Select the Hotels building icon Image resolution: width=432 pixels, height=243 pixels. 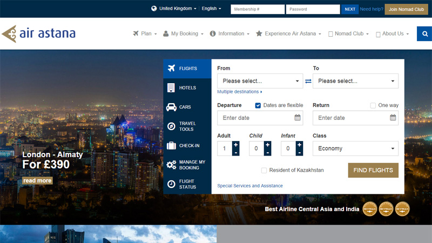coord(171,87)
